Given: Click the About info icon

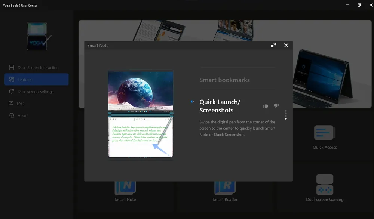Looking at the screenshot, I should 12,115.
